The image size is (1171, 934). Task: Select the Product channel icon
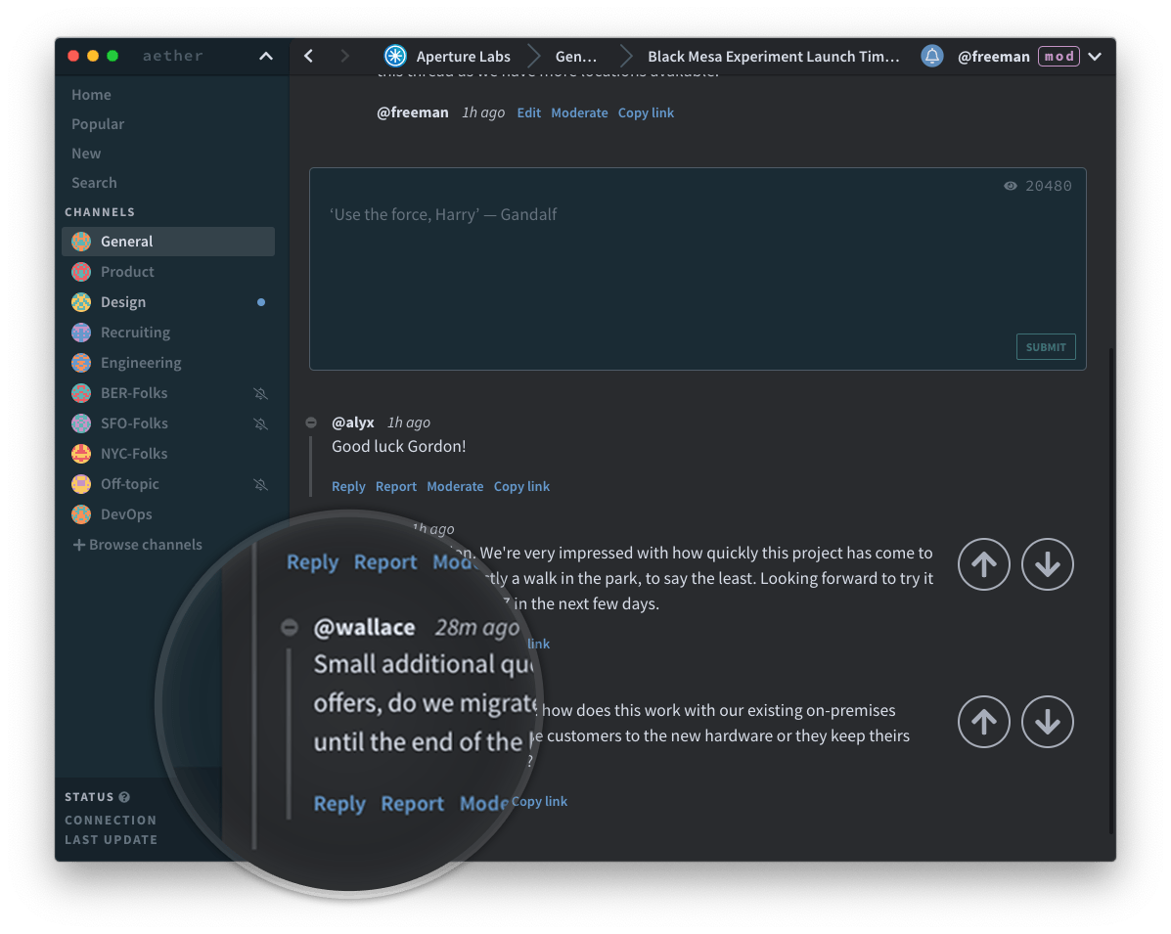[81, 272]
